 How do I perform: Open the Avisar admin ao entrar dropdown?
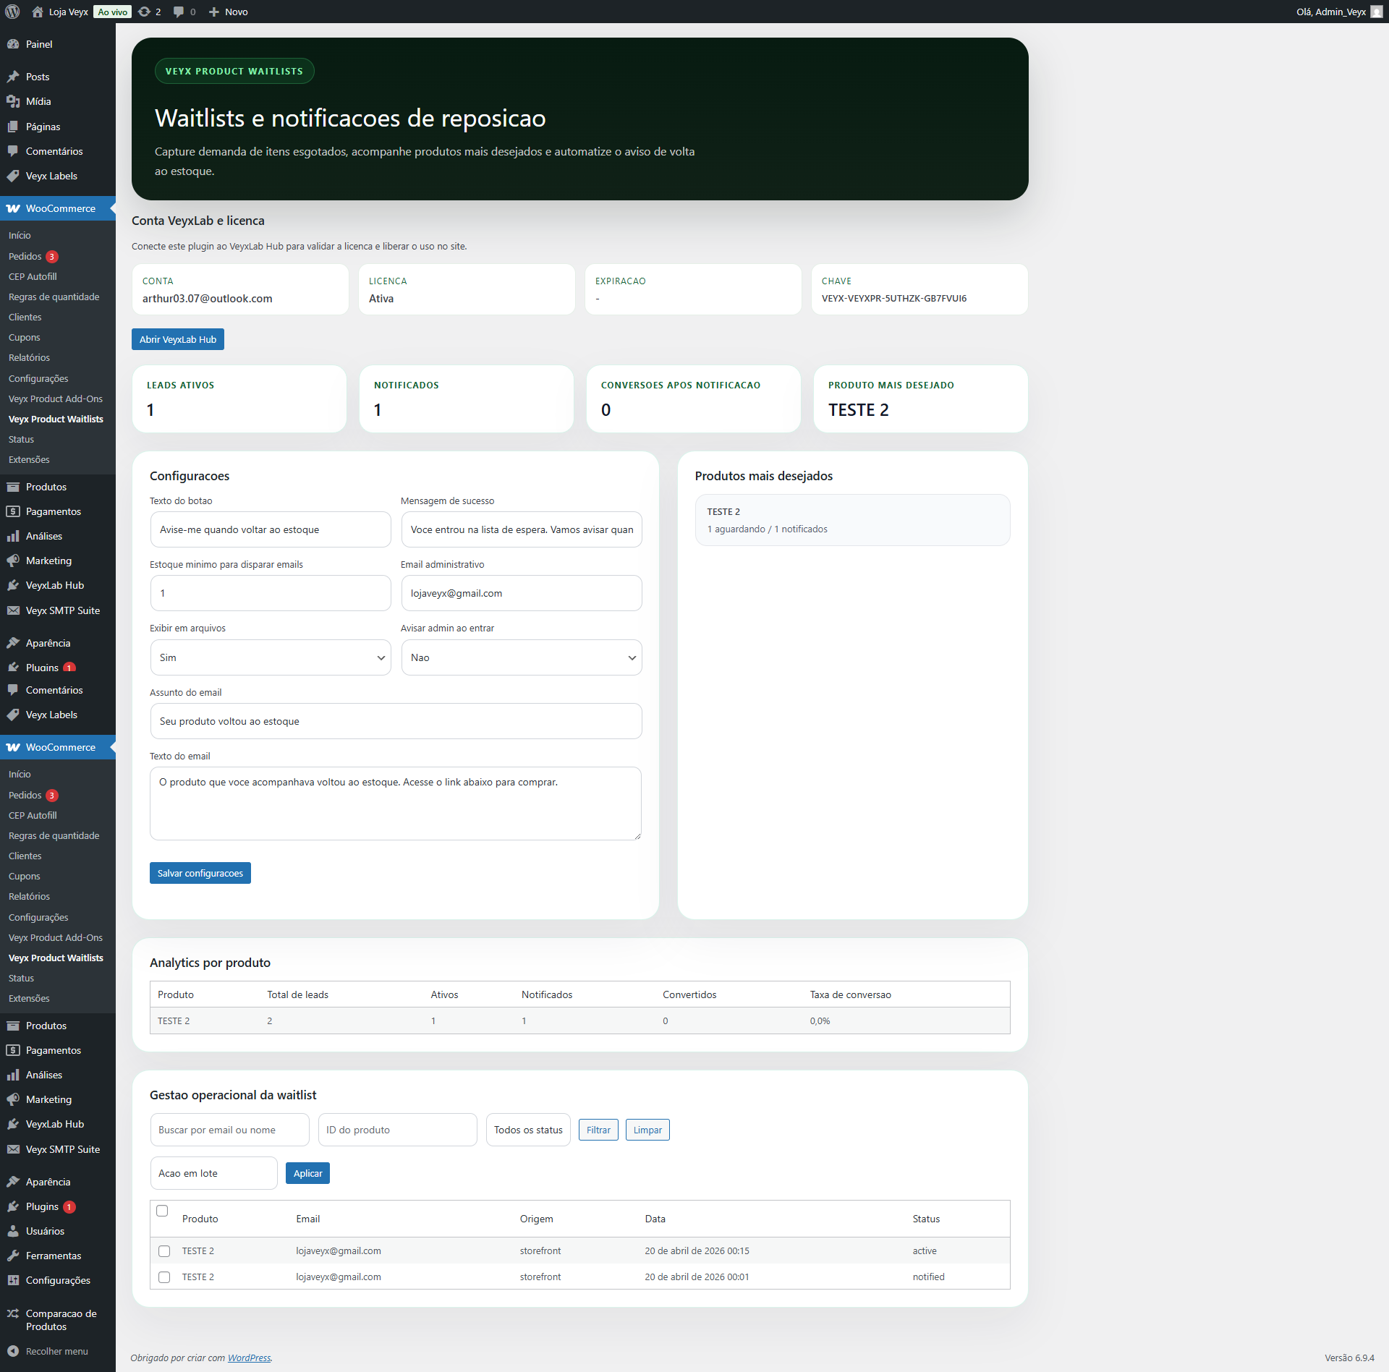pyautogui.click(x=521, y=657)
